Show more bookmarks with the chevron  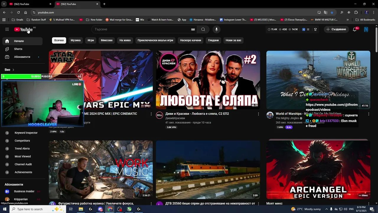[x=348, y=20]
